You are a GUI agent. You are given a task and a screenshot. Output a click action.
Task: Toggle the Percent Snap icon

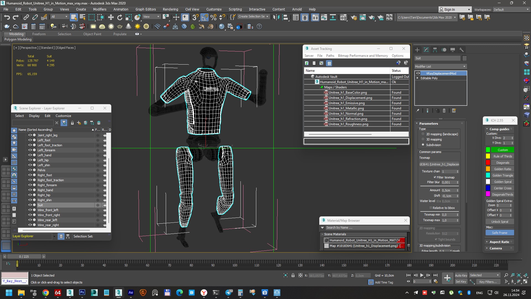coord(213,17)
